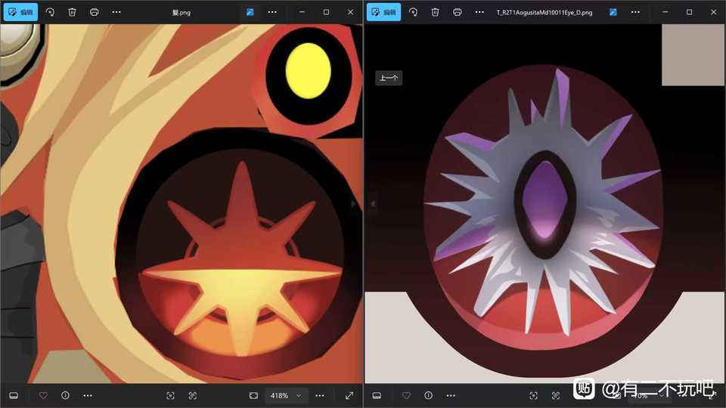Delete T_R2T1AogusitaMd10011Eye_D.png using the trash icon
This screenshot has width=726, height=408.
435,12
